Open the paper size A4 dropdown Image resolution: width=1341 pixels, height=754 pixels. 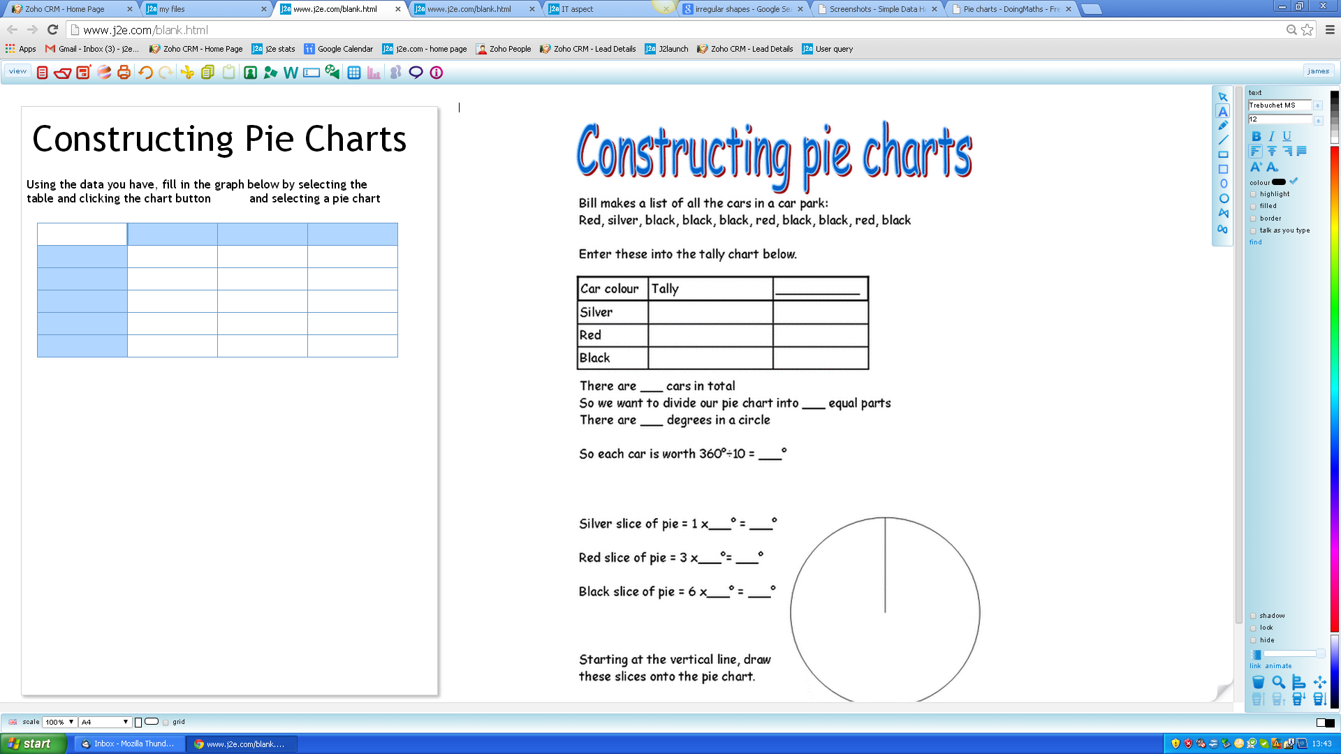point(103,722)
